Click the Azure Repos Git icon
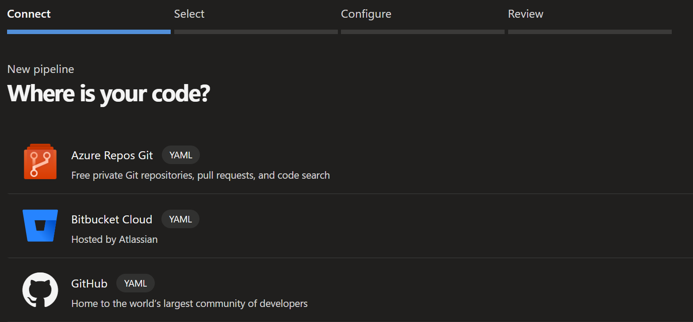Image resolution: width=693 pixels, height=322 pixels. pos(40,161)
